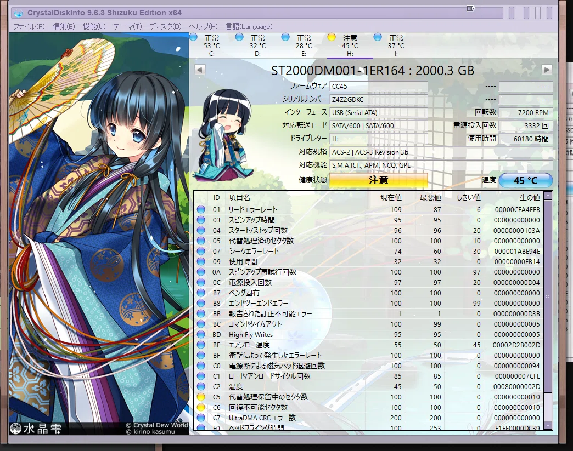Select drive I: tab at 37 °C

pos(396,45)
